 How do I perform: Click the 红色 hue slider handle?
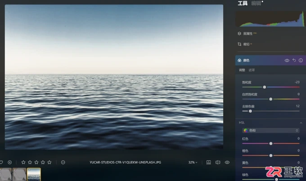click(x=271, y=144)
